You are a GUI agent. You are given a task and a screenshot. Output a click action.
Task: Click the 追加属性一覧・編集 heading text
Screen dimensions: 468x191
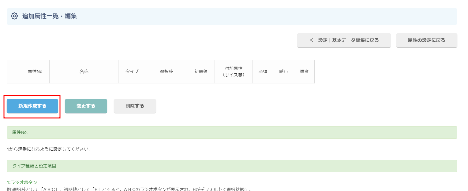point(49,16)
